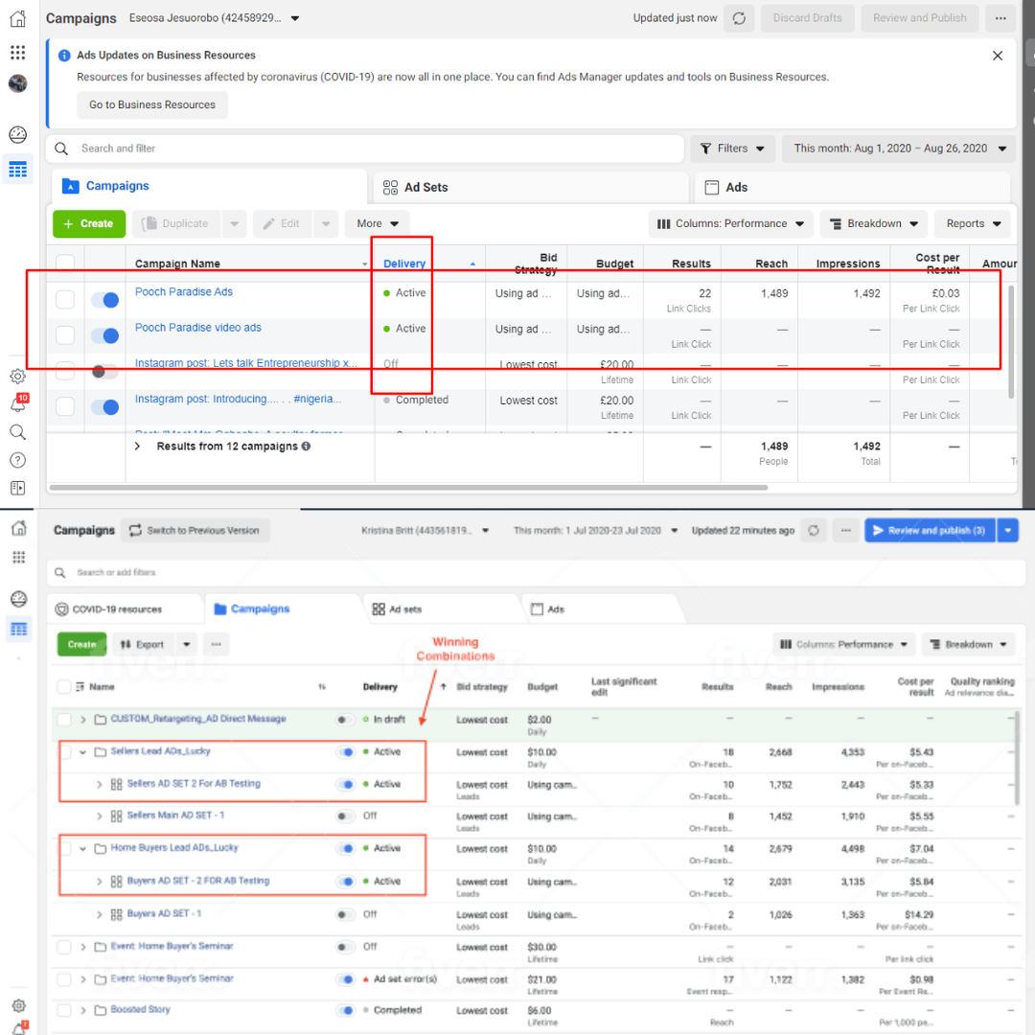
Task: Close the Ads Updates notification banner
Action: click(998, 56)
